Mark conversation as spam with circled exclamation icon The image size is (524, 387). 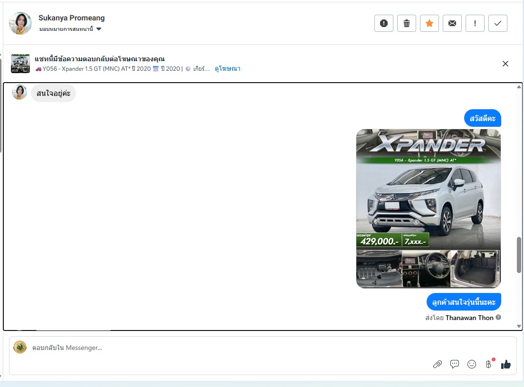click(384, 23)
